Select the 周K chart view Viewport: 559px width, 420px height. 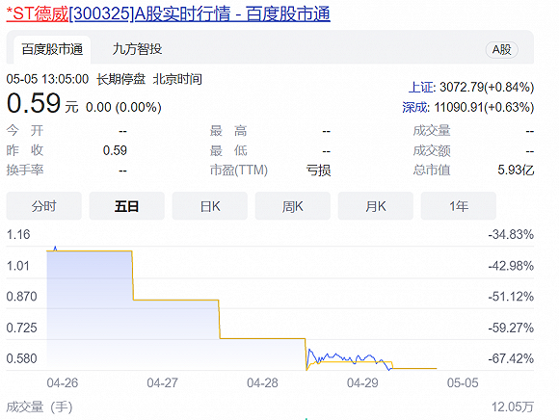click(292, 206)
